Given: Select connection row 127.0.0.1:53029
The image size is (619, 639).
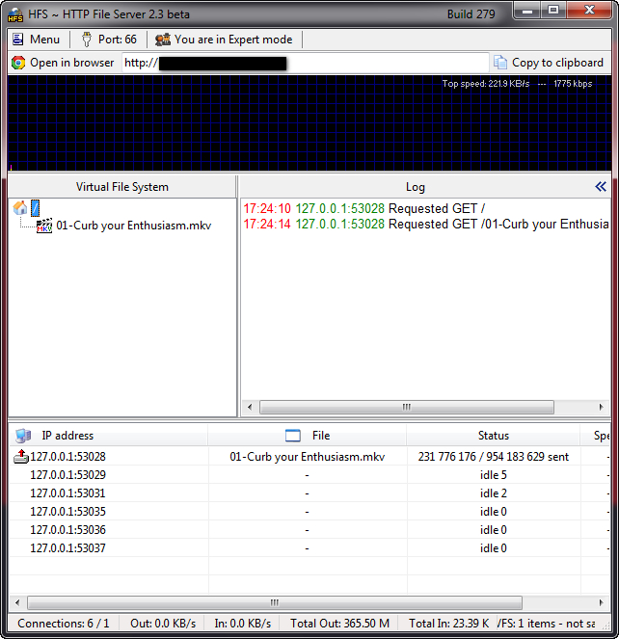Looking at the screenshot, I should 67,475.
